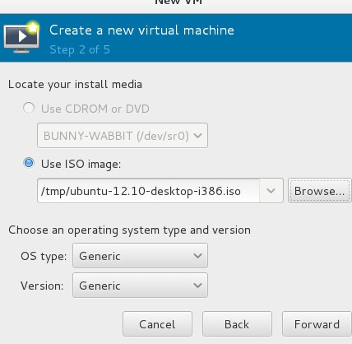Click the 'Step 2 of 5' text
This screenshot has width=352, height=344.
[80, 50]
